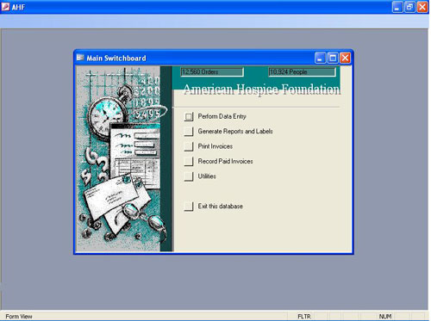The height and width of the screenshot is (321, 431).
Task: Click the Exit this database square button
Action: click(189, 207)
